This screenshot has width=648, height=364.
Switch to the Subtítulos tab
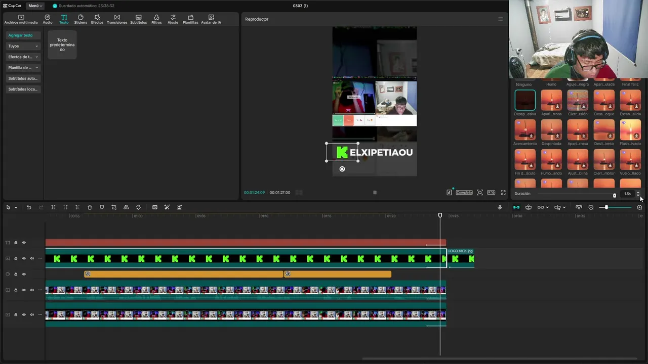point(138,19)
